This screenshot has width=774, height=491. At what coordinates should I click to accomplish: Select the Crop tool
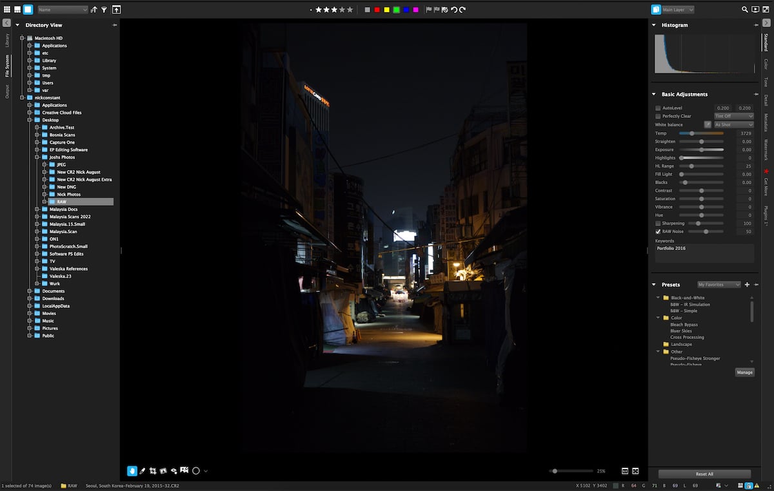pos(154,470)
